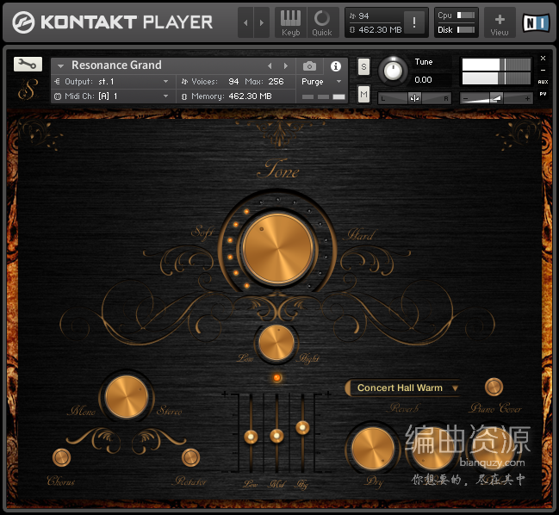This screenshot has height=515, width=559.
Task: Show instrument info with the i icon
Action: (x=335, y=66)
